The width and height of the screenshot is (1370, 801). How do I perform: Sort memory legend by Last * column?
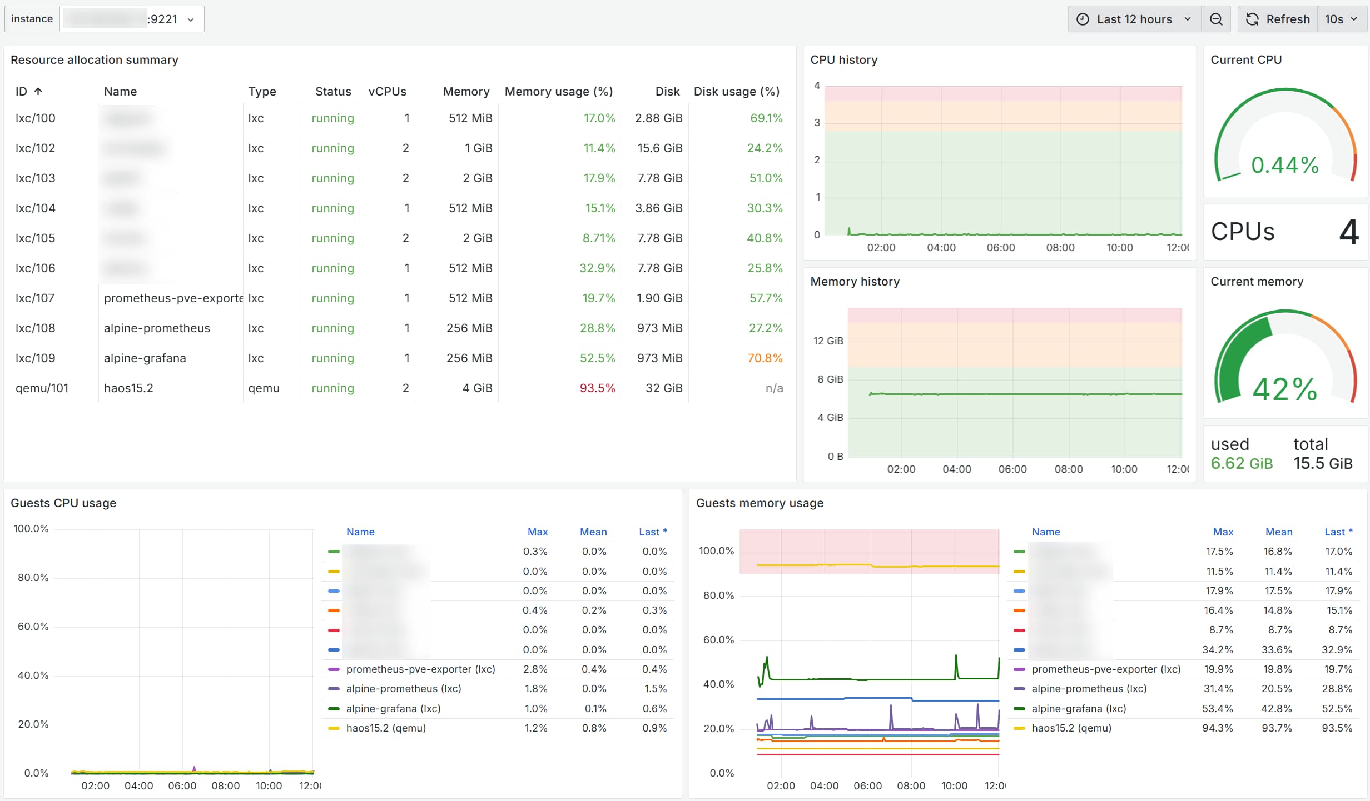(1338, 532)
